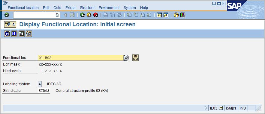
Task: Open the Goto menu
Action: [x=57, y=8]
